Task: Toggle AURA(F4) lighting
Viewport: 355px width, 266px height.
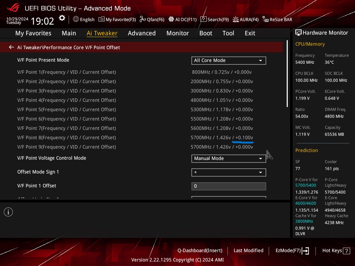Action: pos(245,19)
